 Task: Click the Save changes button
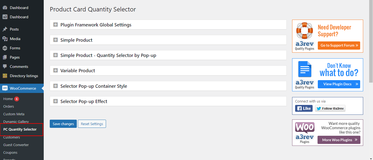point(63,124)
